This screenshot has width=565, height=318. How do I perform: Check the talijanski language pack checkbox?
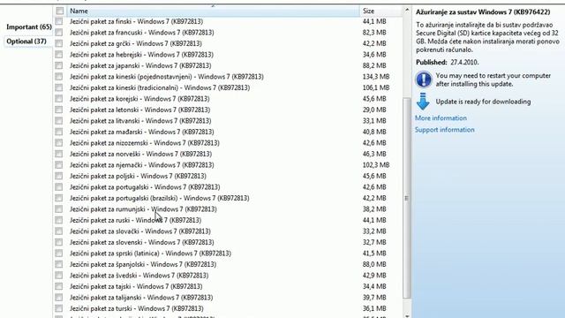59,298
